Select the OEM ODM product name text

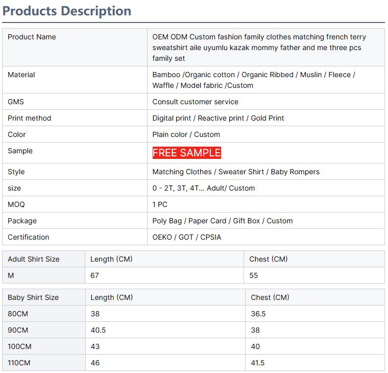point(259,48)
